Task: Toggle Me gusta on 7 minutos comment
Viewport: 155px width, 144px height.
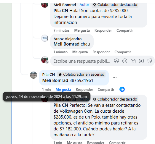Action: click(x=82, y=30)
